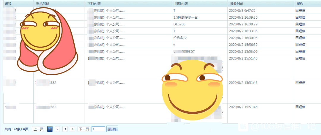Click the timestamp 2020/8/2 16:30:05

243,38
